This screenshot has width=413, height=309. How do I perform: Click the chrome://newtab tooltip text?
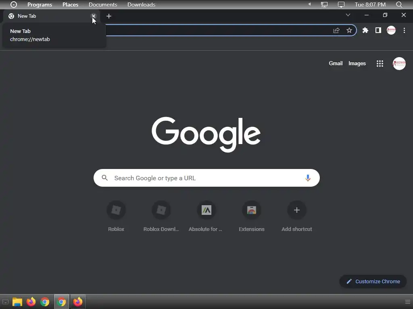[x=30, y=39]
